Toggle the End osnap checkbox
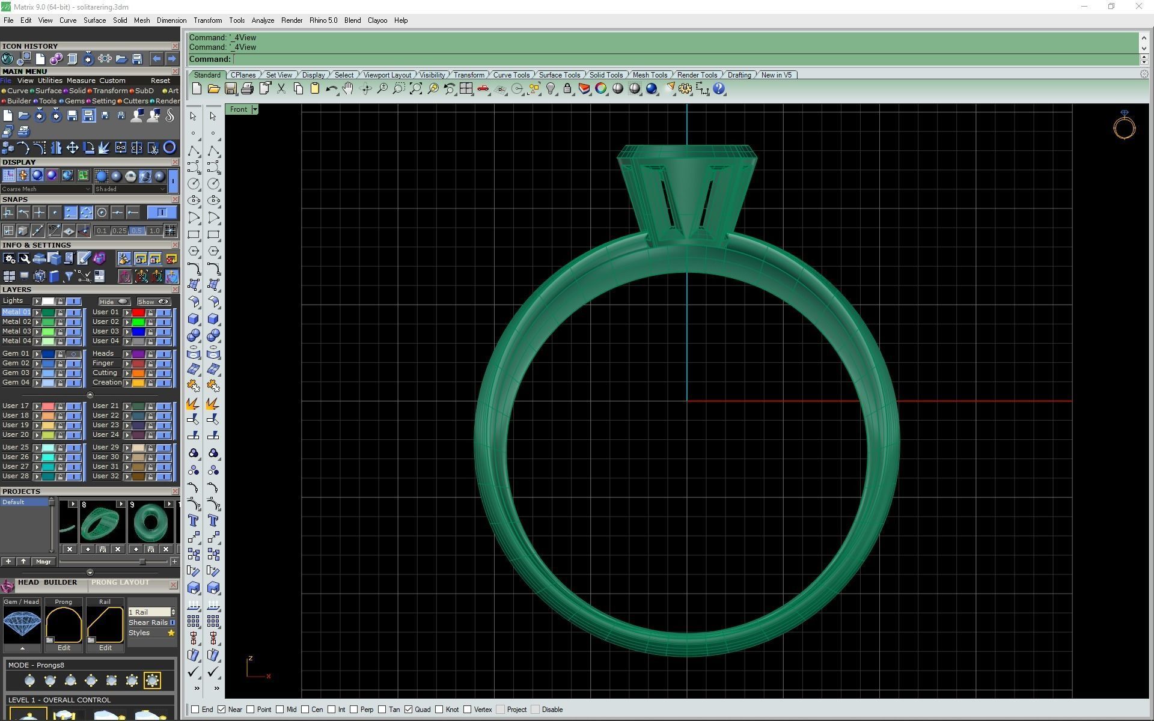 tap(195, 710)
